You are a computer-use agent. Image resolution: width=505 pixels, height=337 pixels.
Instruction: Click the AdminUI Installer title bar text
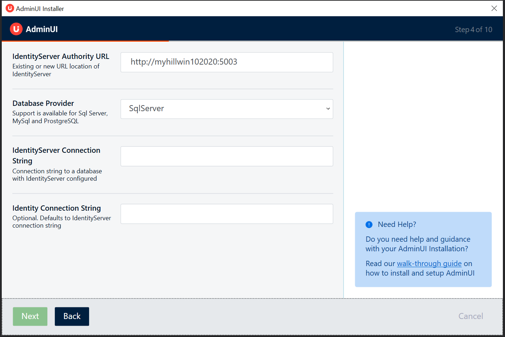[x=40, y=9]
